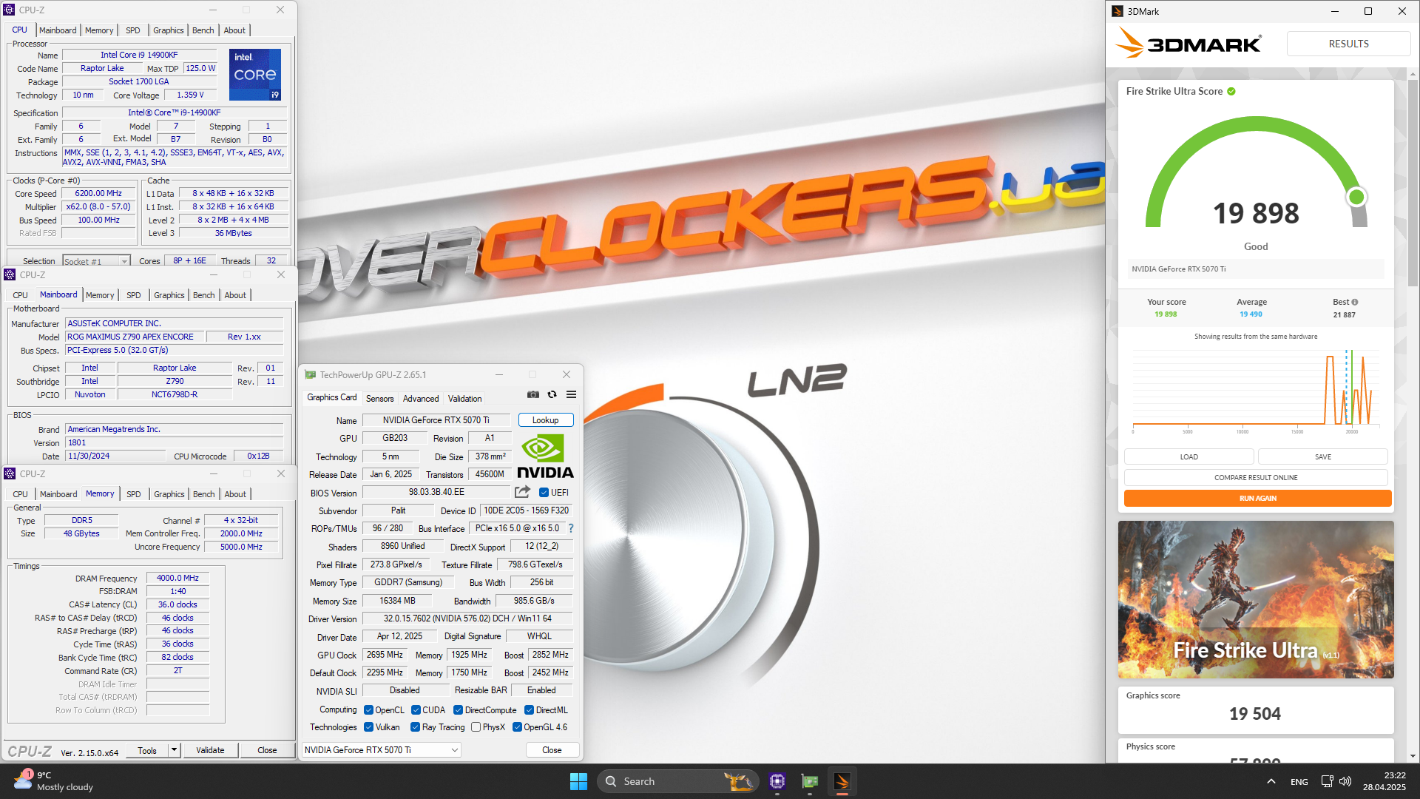The image size is (1420, 799).
Task: Click Validate button in CPU-Z
Action: pos(210,750)
